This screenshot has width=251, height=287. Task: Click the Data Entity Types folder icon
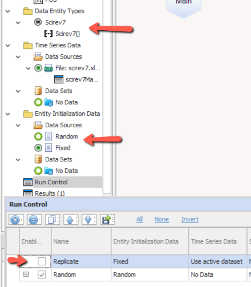coord(28,11)
